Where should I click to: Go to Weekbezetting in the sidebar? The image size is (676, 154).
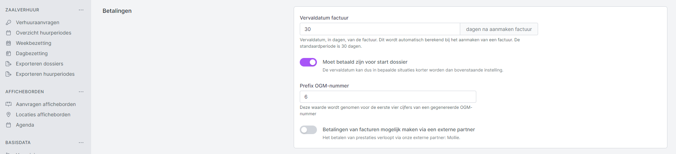(34, 43)
